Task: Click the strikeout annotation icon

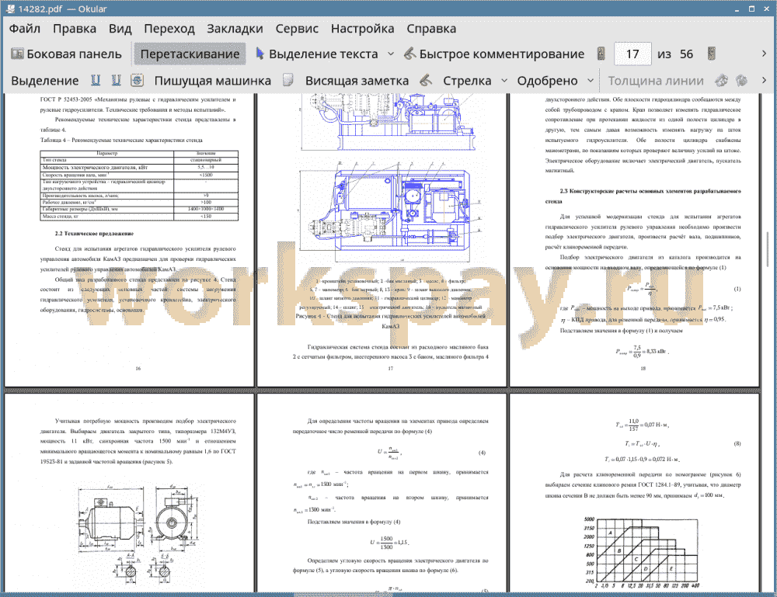Action: 138,80
